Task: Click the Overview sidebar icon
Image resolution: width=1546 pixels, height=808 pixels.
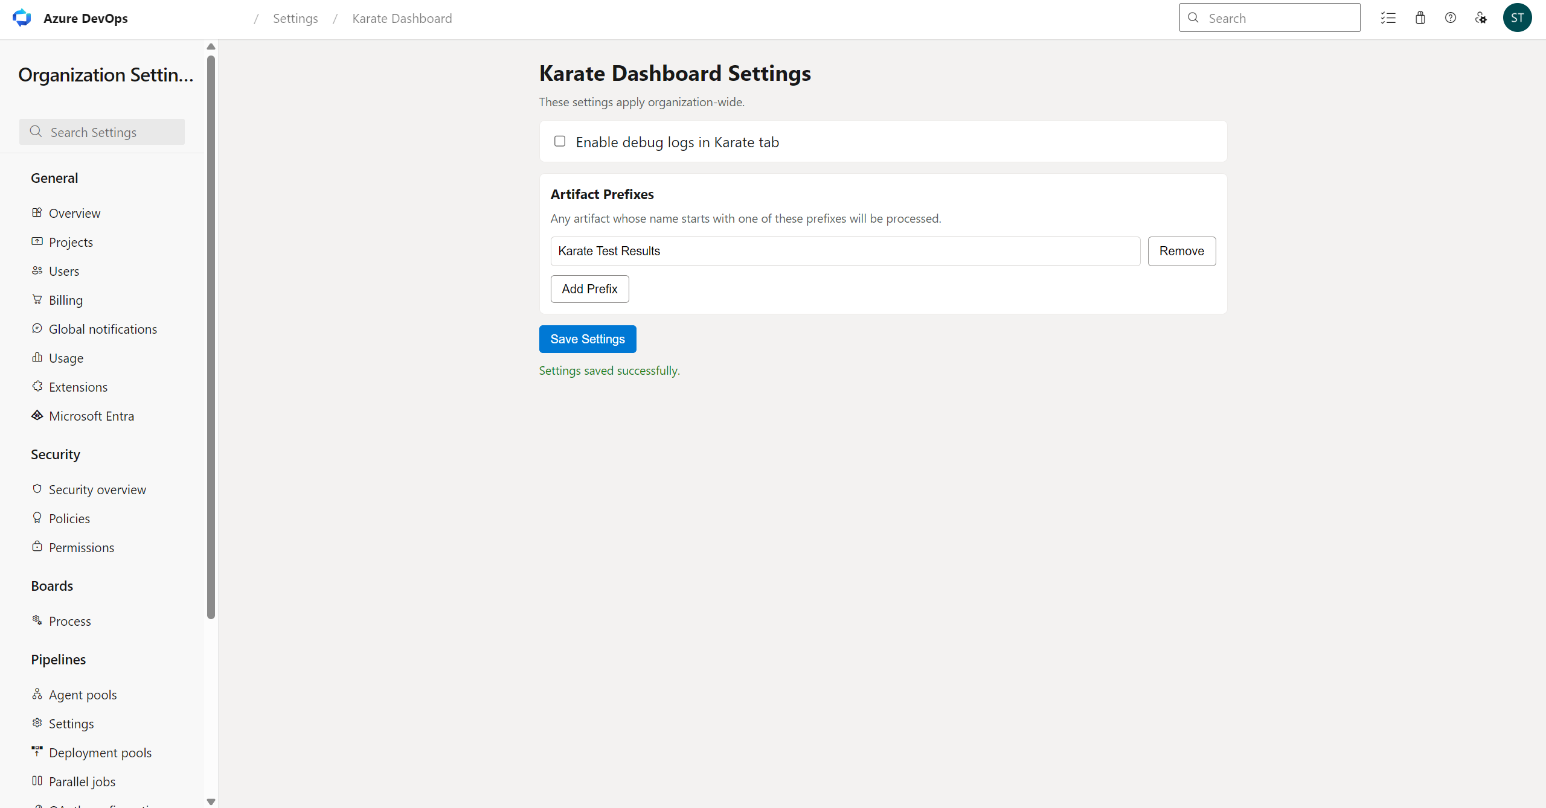Action: pos(37,212)
